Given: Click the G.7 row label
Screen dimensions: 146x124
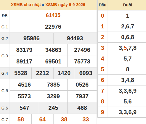Looking at the screenshot, I should pos(5,120).
